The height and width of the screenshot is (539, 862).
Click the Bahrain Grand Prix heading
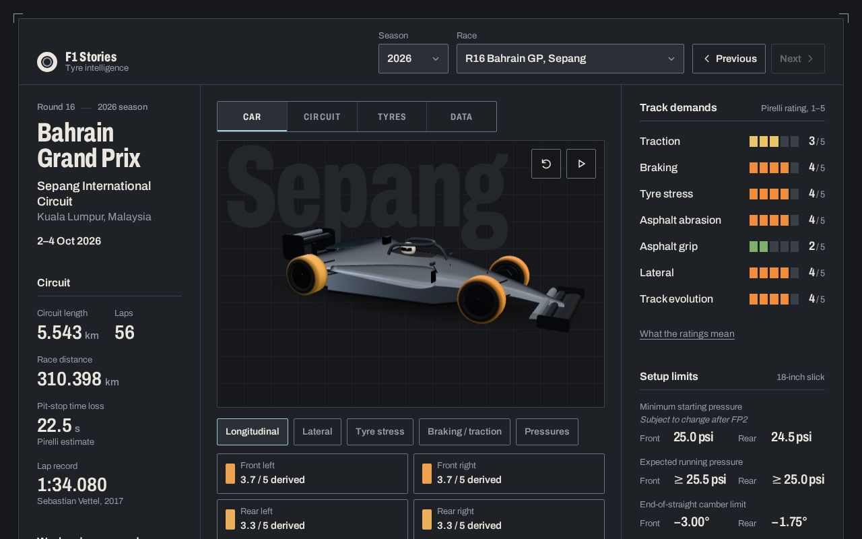(x=89, y=145)
